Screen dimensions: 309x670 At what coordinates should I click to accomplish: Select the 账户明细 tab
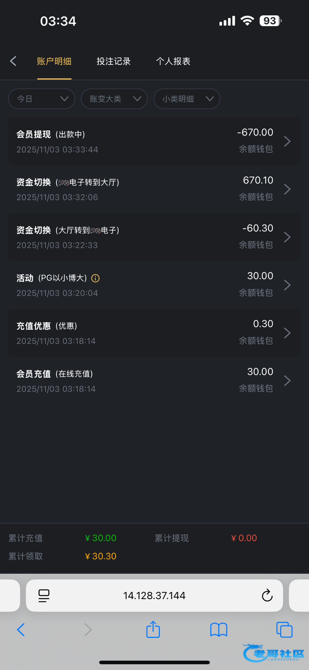54,61
